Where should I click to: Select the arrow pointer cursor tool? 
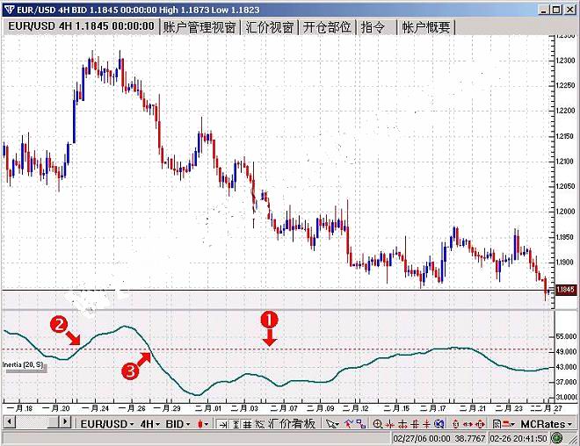(331, 424)
